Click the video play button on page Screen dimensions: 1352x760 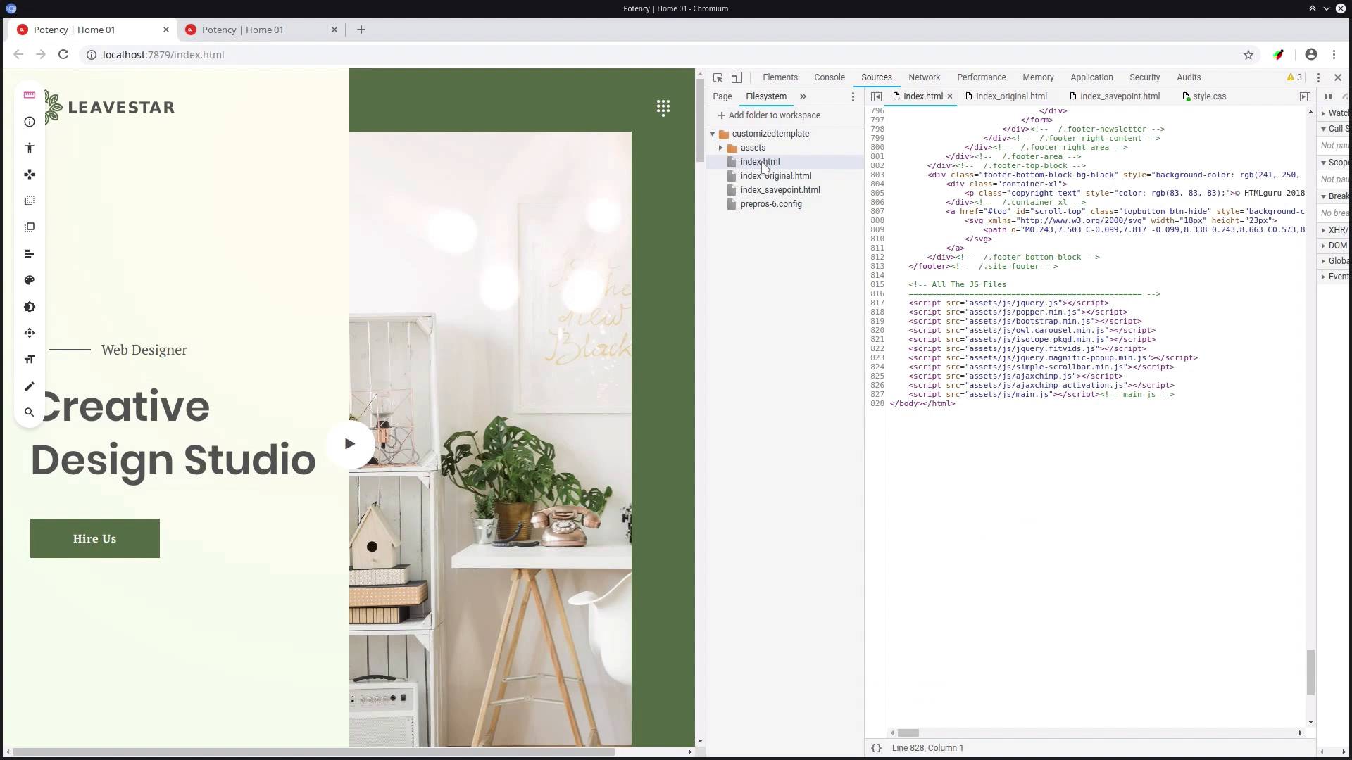[349, 444]
